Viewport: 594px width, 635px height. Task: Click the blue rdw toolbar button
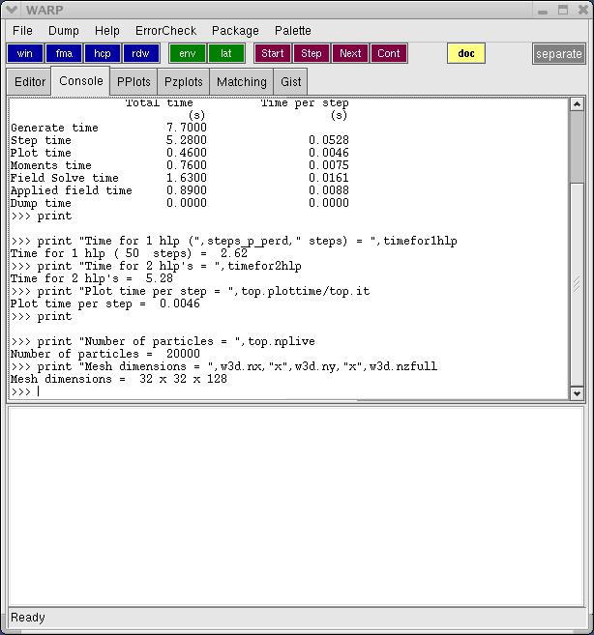click(x=140, y=53)
